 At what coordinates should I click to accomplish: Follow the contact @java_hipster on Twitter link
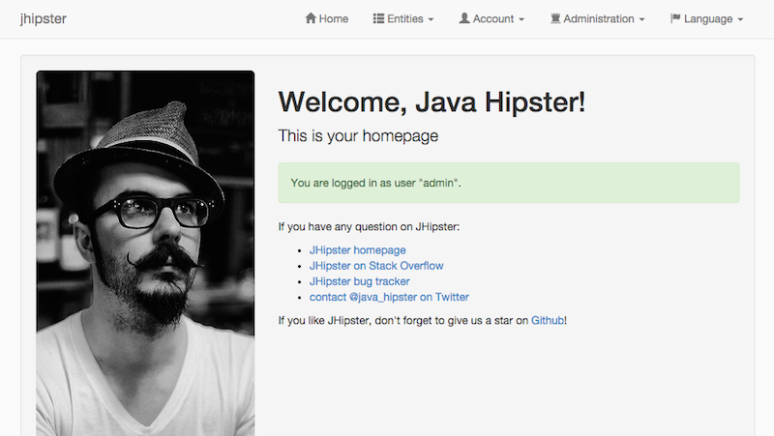pyautogui.click(x=389, y=297)
